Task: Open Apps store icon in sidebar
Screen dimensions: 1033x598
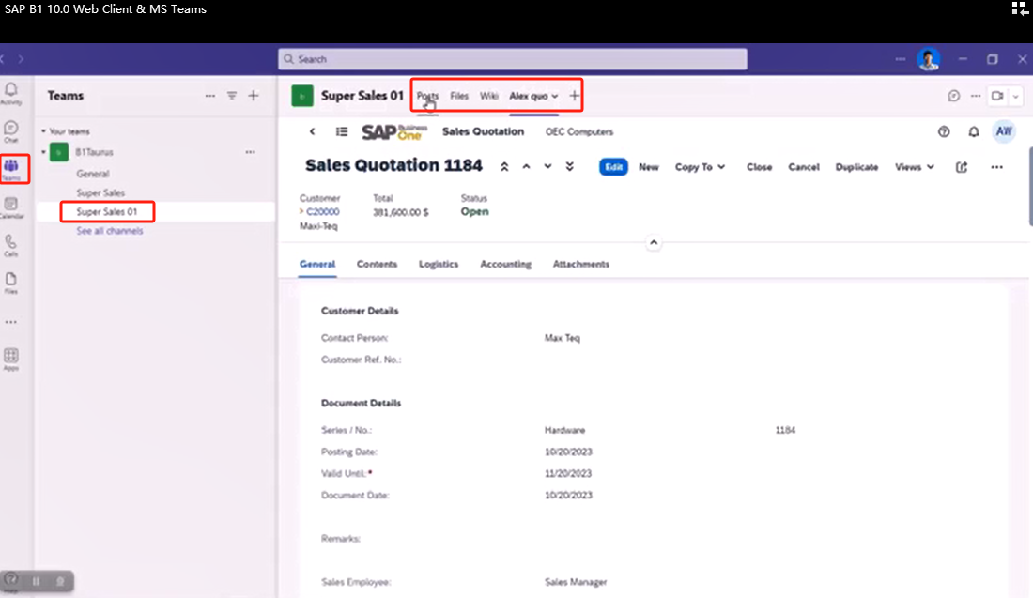Action: 11,359
